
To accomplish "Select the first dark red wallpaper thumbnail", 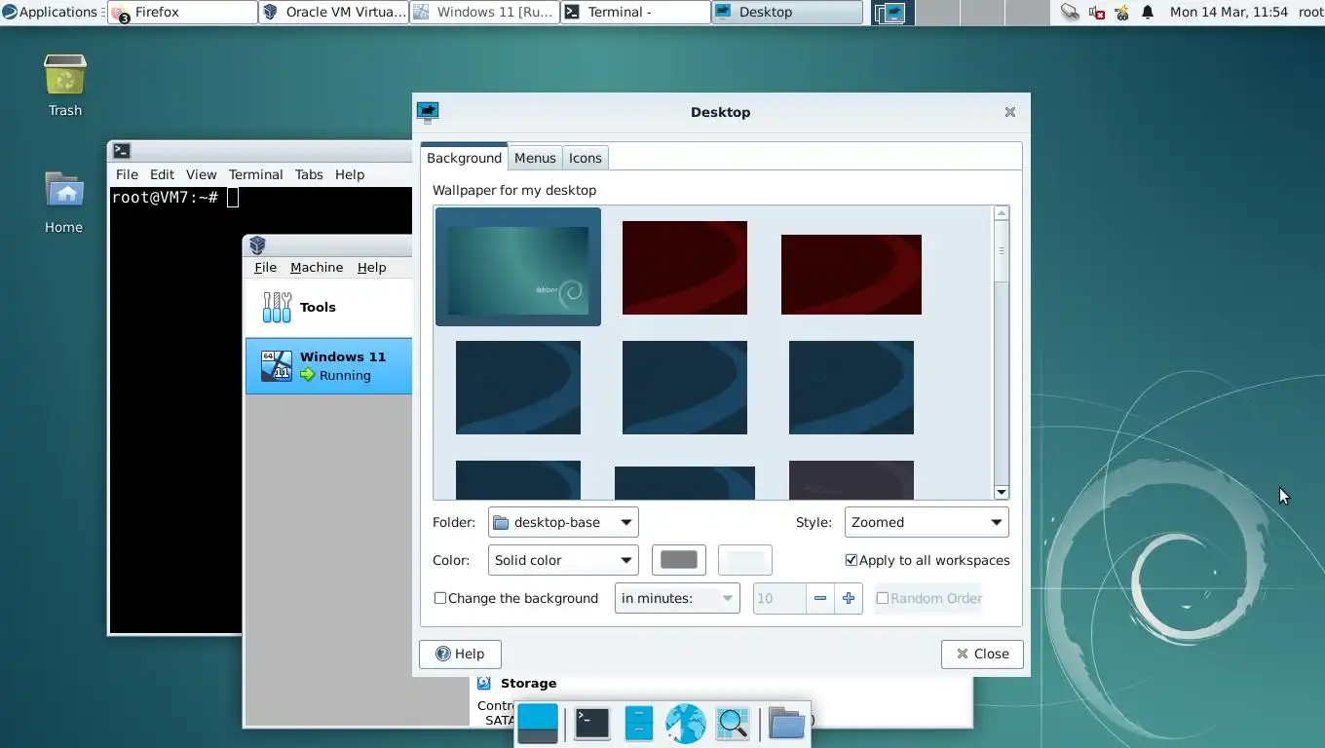I will (x=685, y=268).
